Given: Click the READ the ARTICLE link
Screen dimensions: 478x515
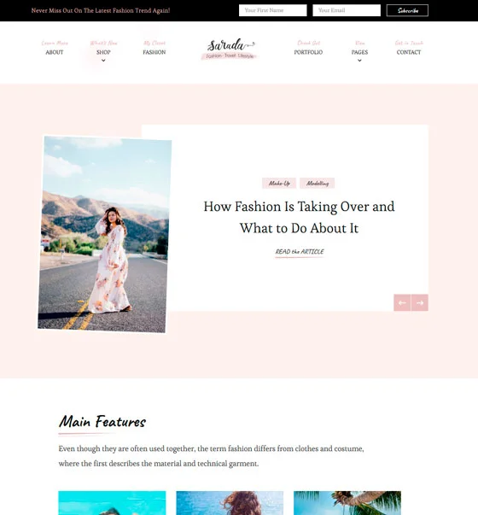Looking at the screenshot, I should point(300,252).
